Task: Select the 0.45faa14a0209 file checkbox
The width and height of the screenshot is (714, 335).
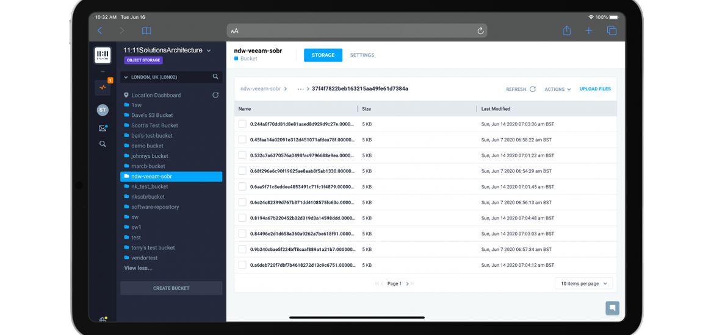Action: tap(242, 139)
